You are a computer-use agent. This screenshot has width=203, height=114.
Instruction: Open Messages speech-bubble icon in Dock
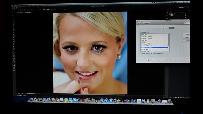click(70, 100)
